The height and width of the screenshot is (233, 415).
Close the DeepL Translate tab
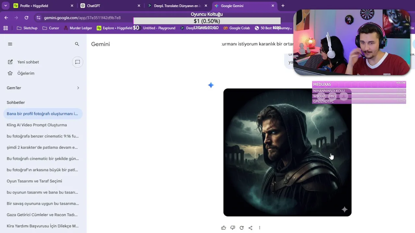pos(206,6)
